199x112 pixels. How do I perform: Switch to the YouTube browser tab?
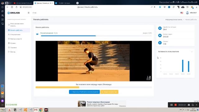pyautogui.click(x=23, y=3)
